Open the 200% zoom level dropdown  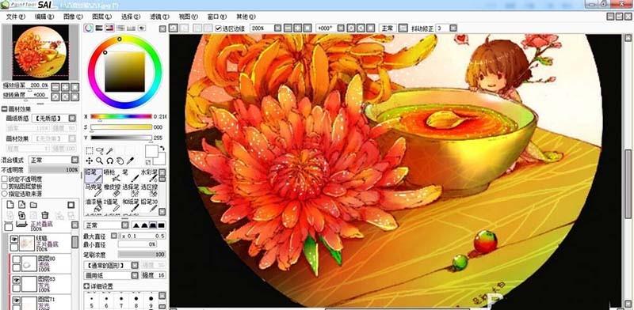tap(277, 28)
